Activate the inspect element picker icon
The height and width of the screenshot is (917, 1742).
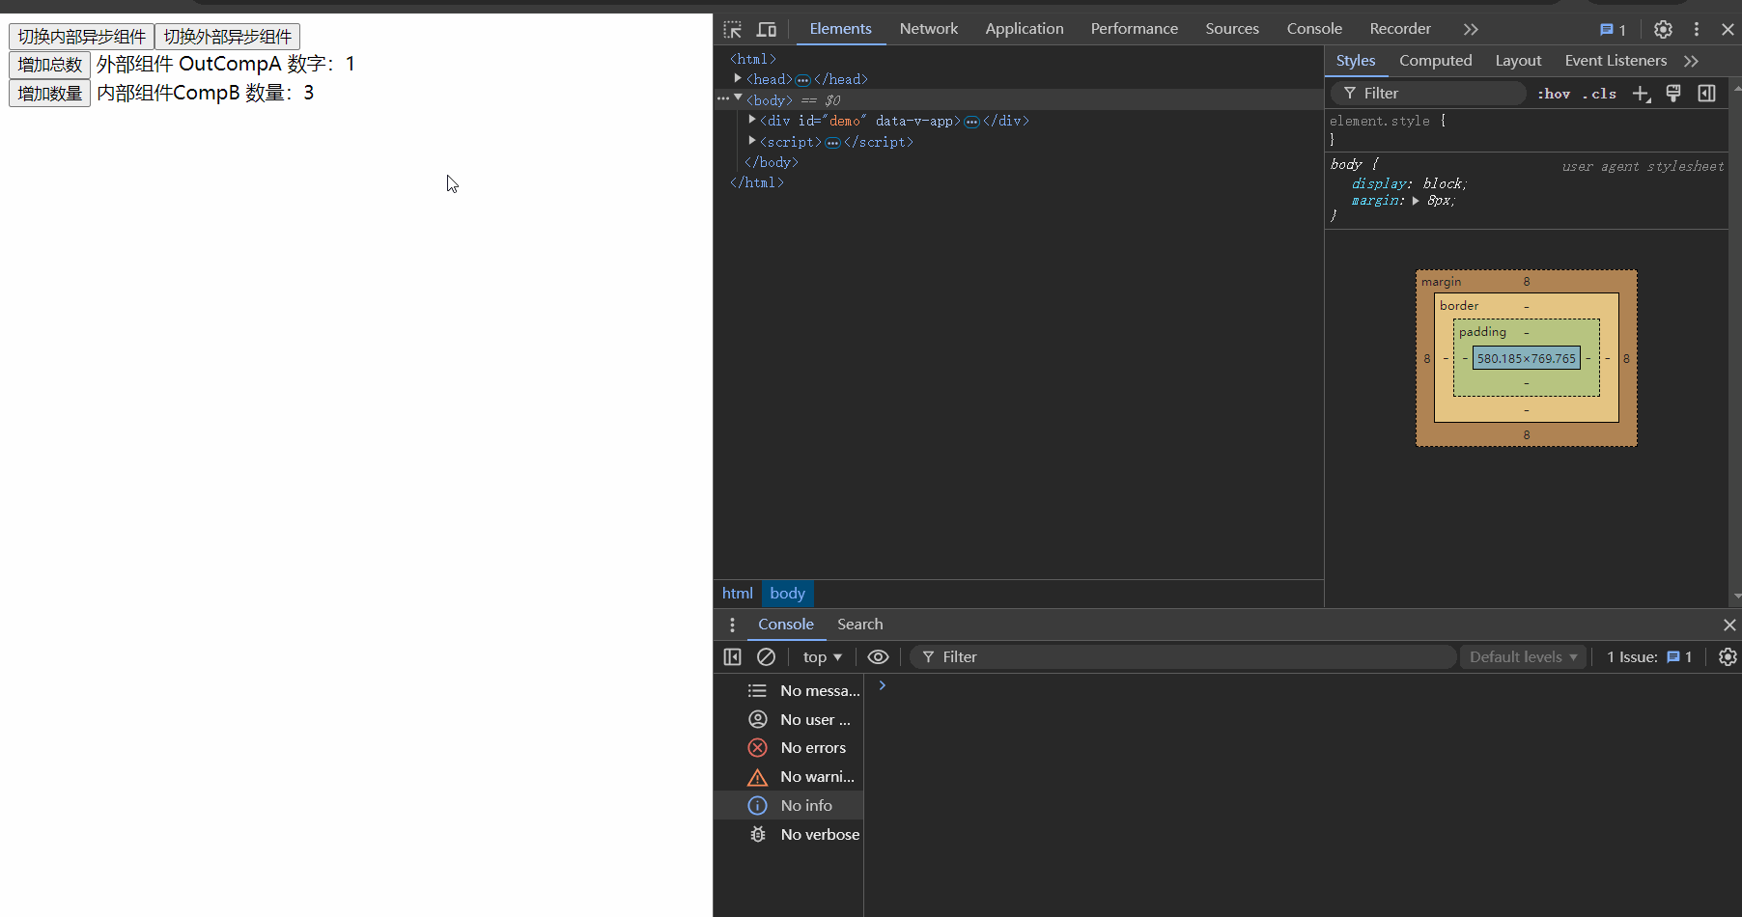pyautogui.click(x=733, y=29)
